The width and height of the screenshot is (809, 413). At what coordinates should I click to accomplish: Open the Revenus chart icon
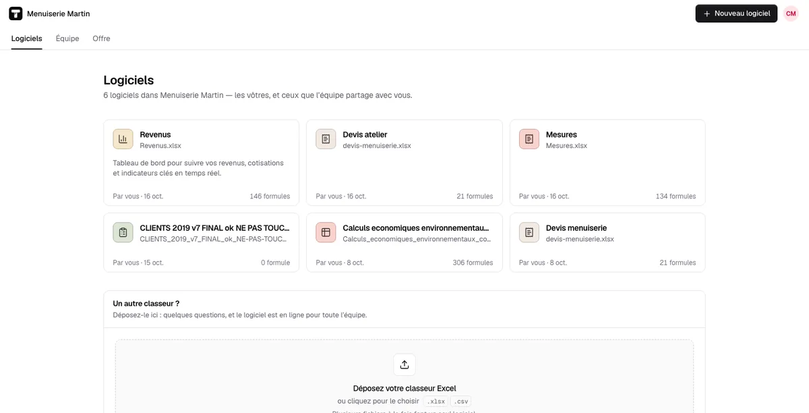(123, 139)
